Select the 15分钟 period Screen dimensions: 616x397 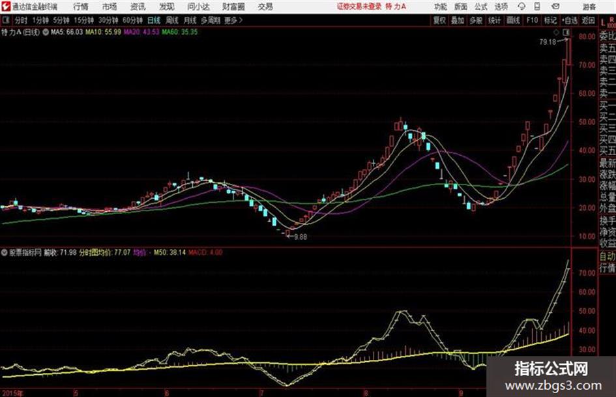84,20
